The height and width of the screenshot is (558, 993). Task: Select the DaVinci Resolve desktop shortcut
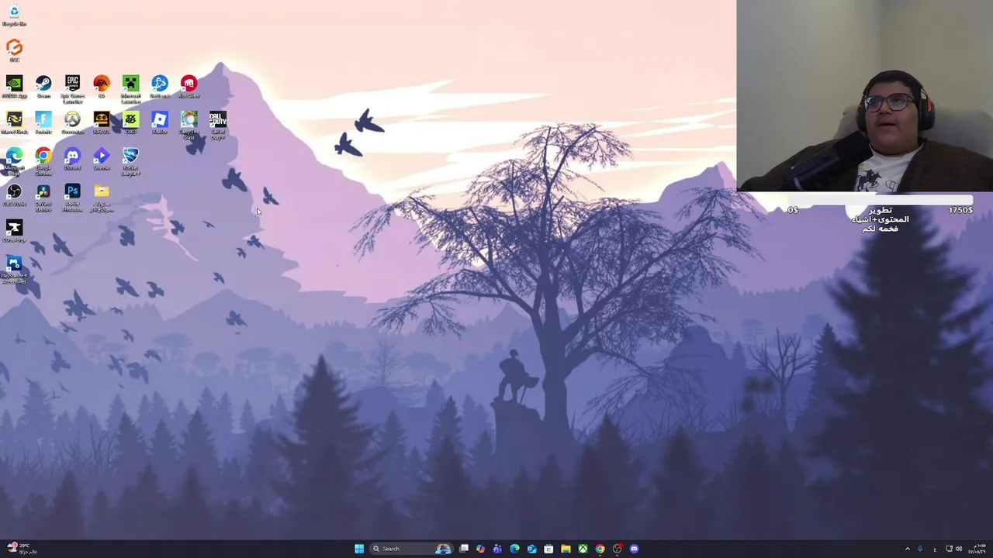tap(43, 197)
